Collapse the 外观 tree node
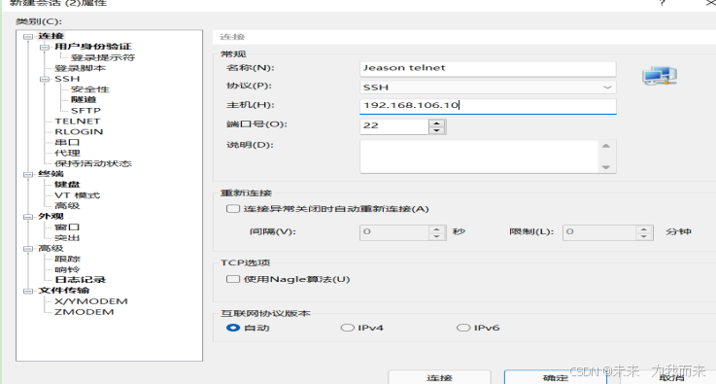716x384 pixels. click(x=28, y=217)
